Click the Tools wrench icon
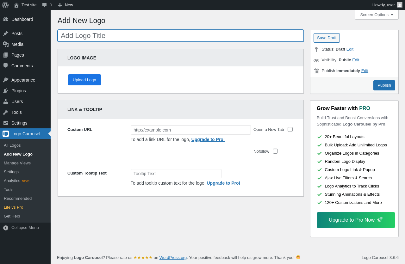405x264 pixels. coord(6,112)
